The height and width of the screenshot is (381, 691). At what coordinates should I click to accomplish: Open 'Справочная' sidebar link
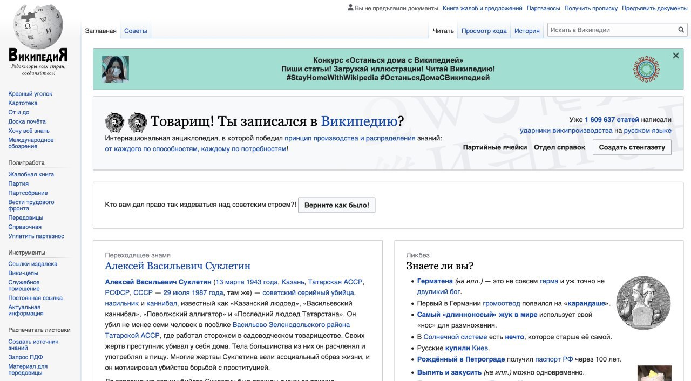pyautogui.click(x=25, y=227)
